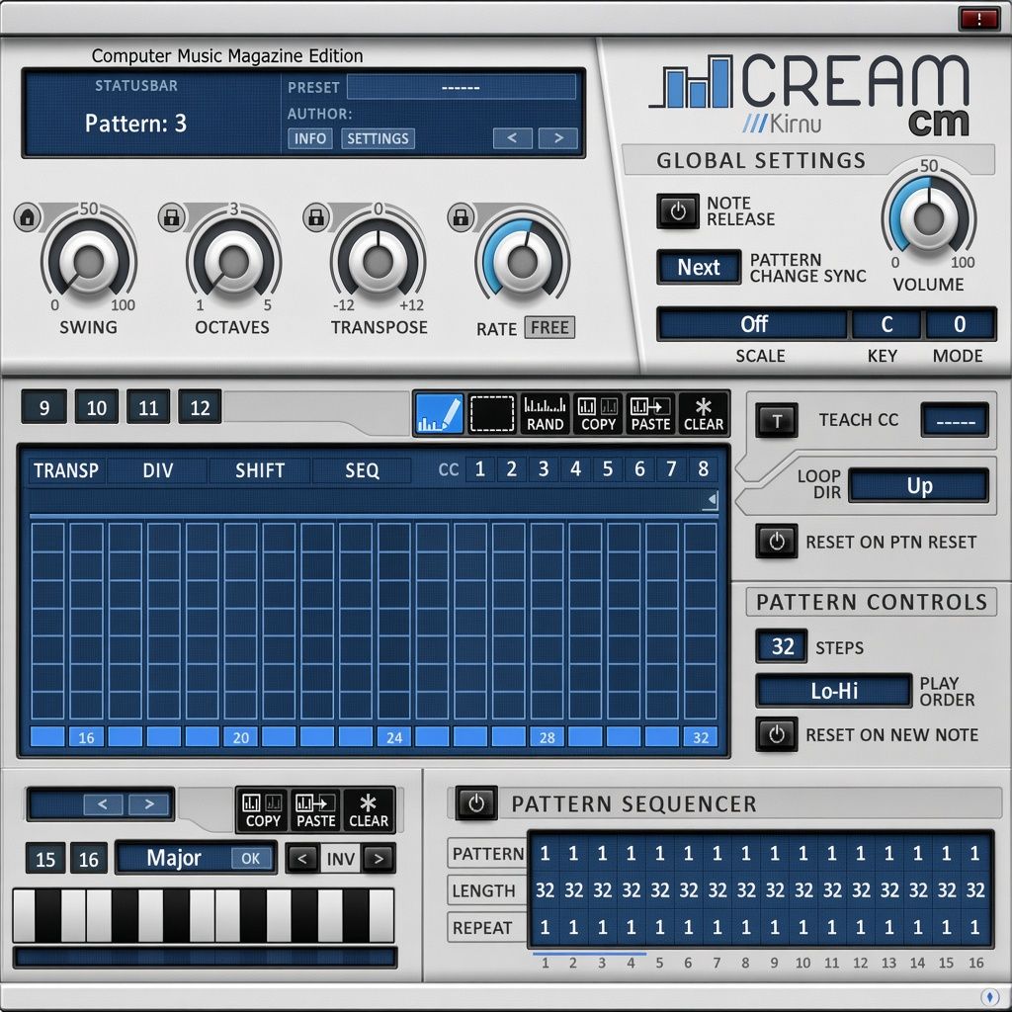This screenshot has height=1012, width=1012.
Task: Paste chord memory with the keyboard PASTE icon
Action: click(315, 810)
